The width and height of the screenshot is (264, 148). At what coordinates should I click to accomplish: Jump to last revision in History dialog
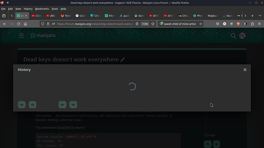tap(73, 104)
